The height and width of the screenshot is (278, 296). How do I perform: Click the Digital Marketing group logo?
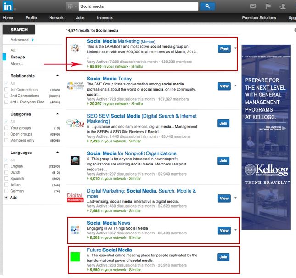pos(75,198)
